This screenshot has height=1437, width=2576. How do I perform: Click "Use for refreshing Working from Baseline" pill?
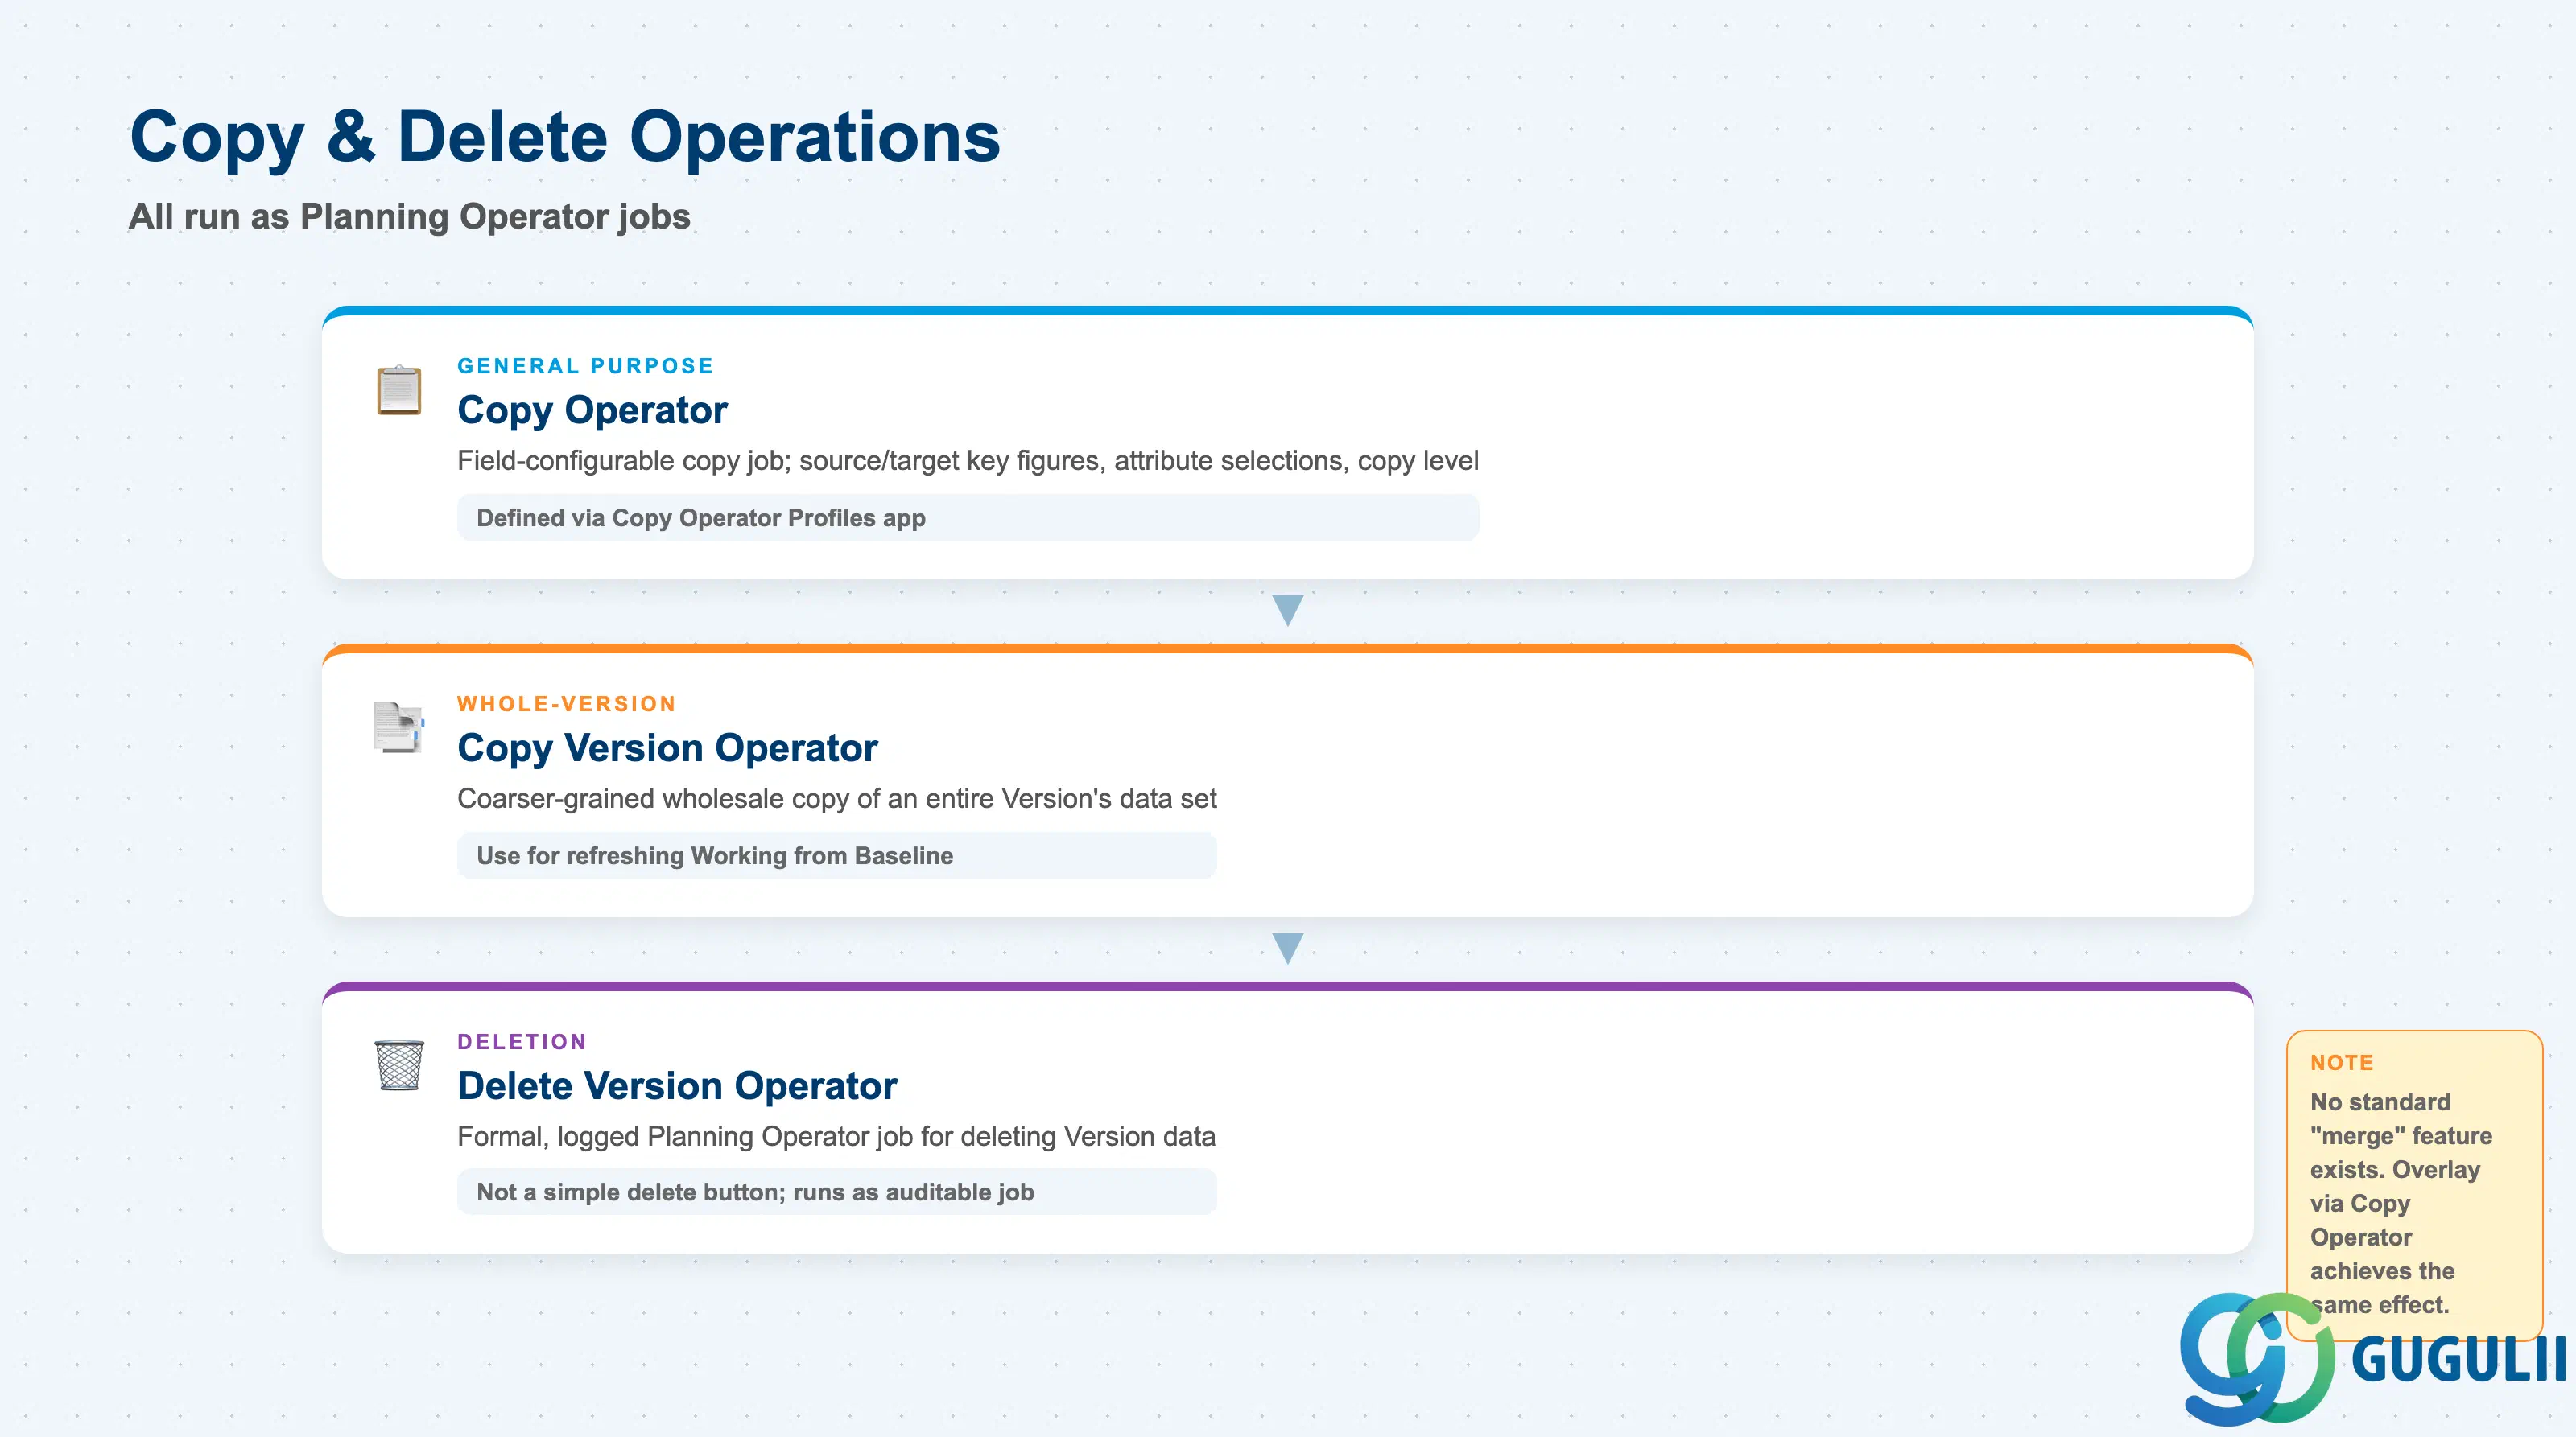(837, 855)
